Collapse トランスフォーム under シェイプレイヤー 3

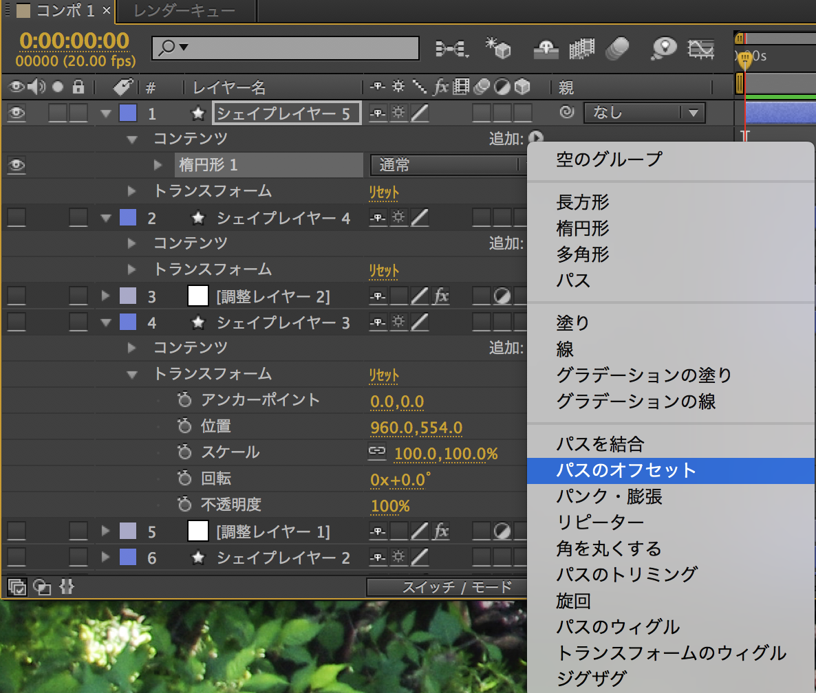[x=131, y=374]
